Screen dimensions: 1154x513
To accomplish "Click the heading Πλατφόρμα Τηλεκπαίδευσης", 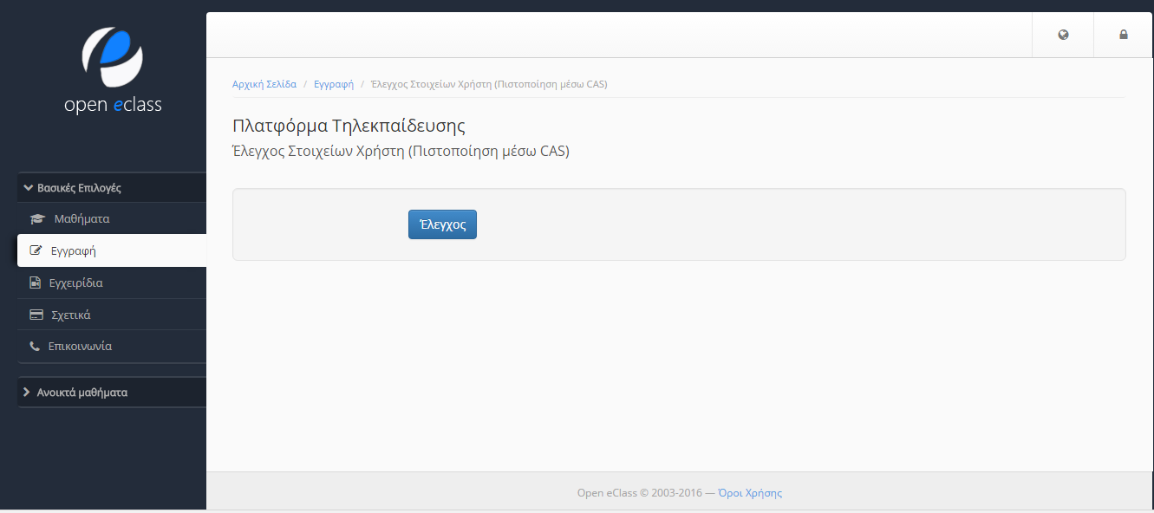I will coord(349,126).
